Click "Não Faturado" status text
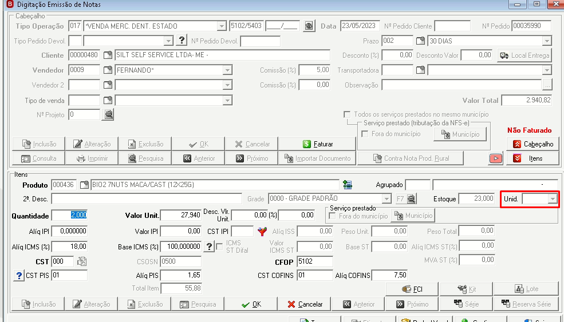 [530, 130]
